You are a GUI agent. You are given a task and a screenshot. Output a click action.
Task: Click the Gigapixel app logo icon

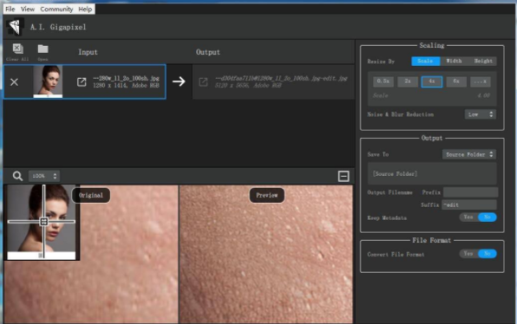(15, 27)
